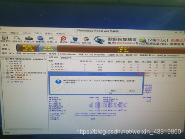The width and height of the screenshot is (185, 139).
Task: Expand the 软件(D:) node in tree
Action: tap(7, 66)
